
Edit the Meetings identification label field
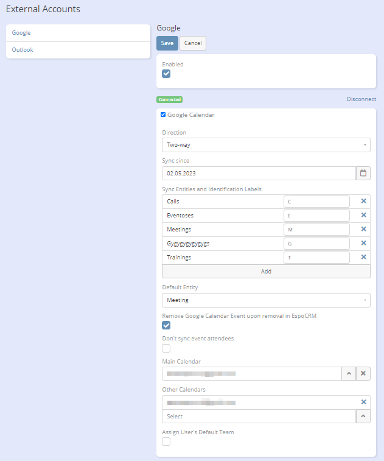pos(316,230)
